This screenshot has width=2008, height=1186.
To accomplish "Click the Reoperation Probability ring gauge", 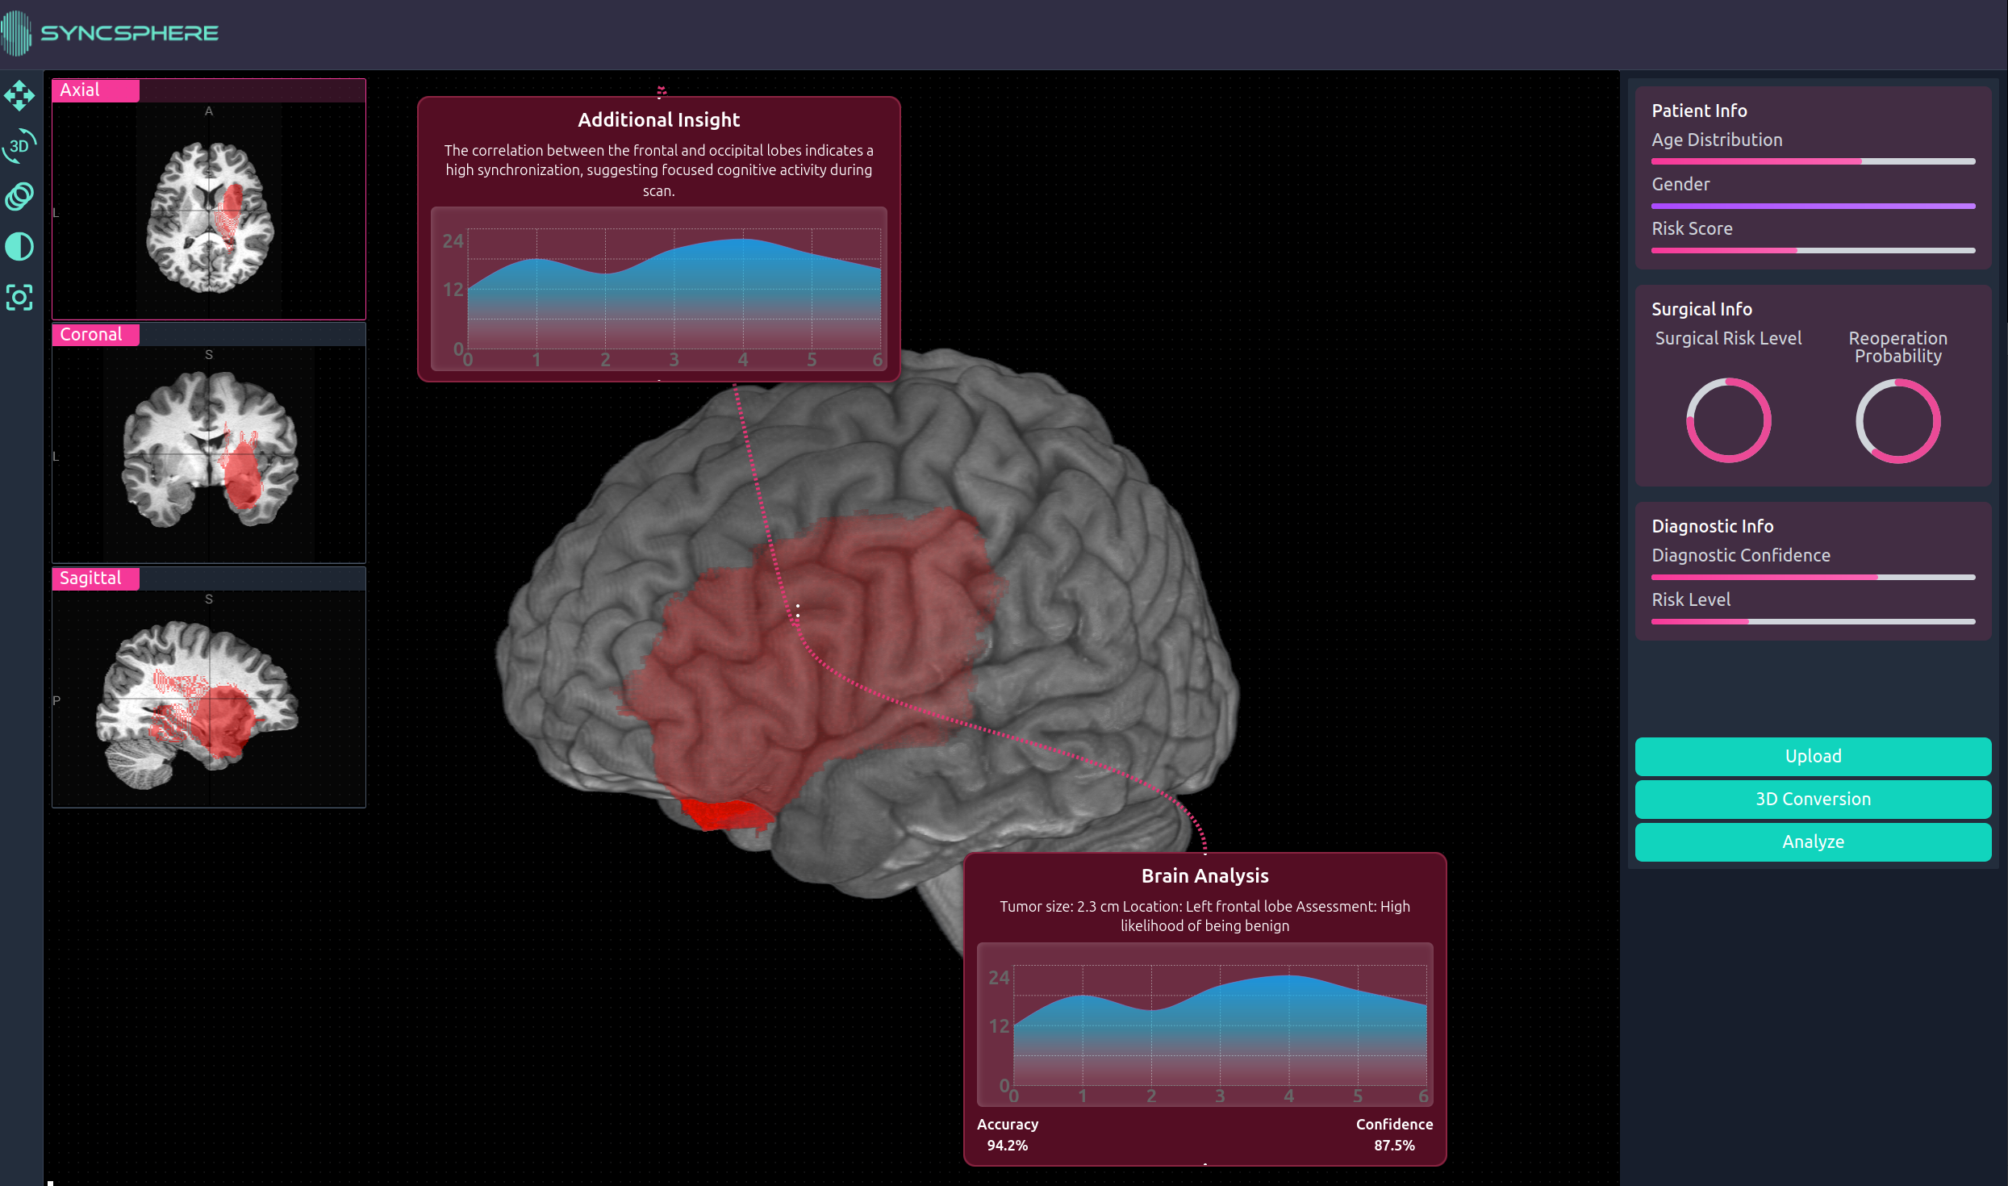I will [x=1897, y=420].
